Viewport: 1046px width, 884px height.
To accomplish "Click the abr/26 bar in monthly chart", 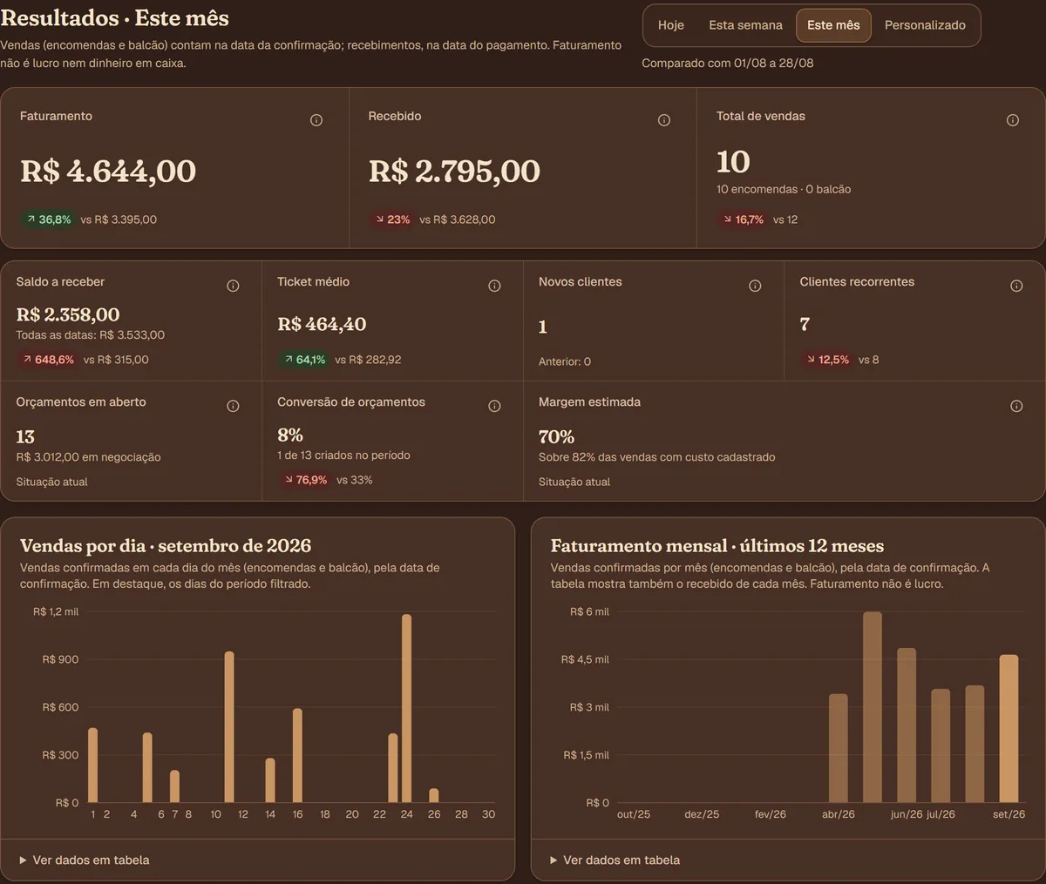I will pos(839,748).
